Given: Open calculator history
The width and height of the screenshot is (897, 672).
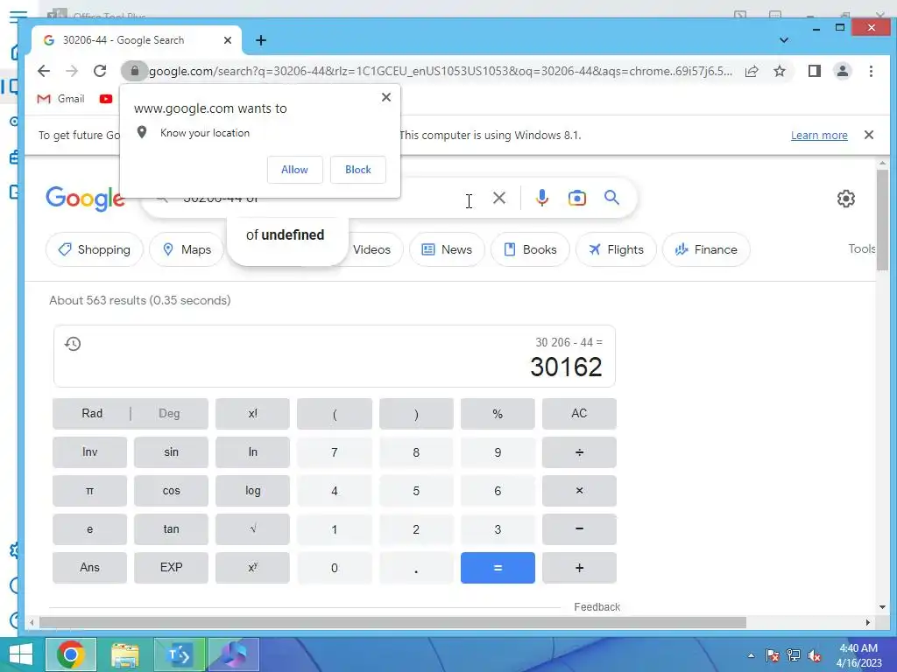Looking at the screenshot, I should tap(73, 343).
